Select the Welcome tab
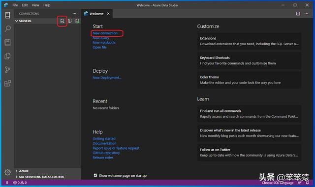The image size is (315, 187). [x=96, y=14]
